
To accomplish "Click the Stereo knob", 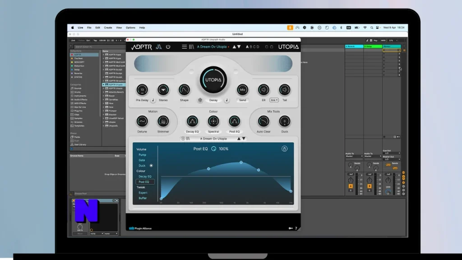I will tap(163, 90).
